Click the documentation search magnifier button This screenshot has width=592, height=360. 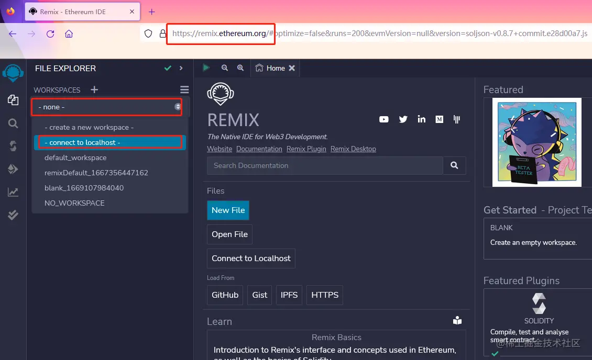coord(454,165)
